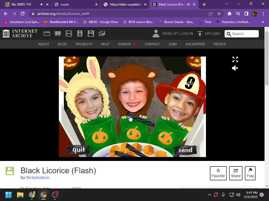The height and width of the screenshot is (201, 269).
Task: Click the Chrome profile avatar
Action: 255,14
